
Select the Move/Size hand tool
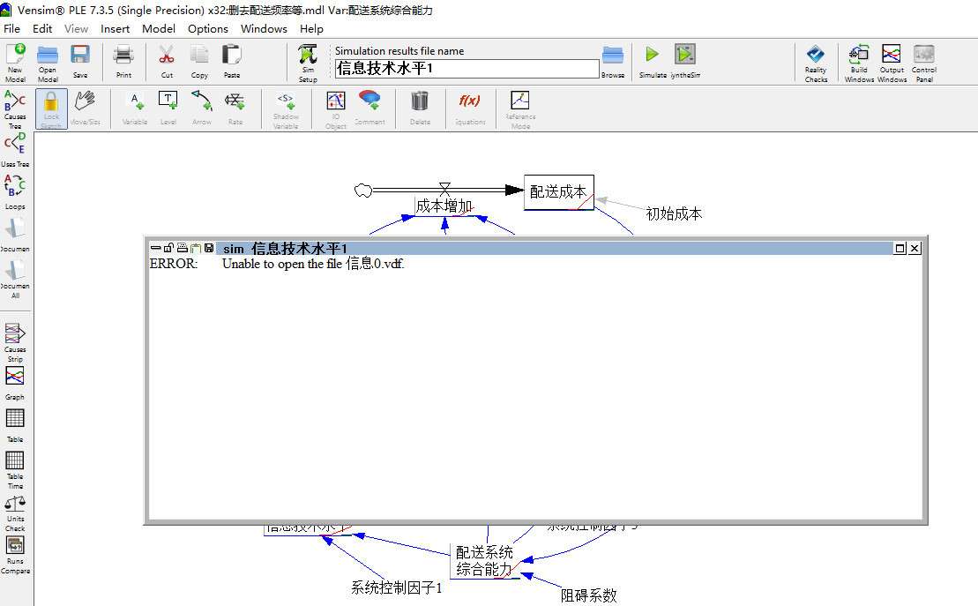point(85,108)
